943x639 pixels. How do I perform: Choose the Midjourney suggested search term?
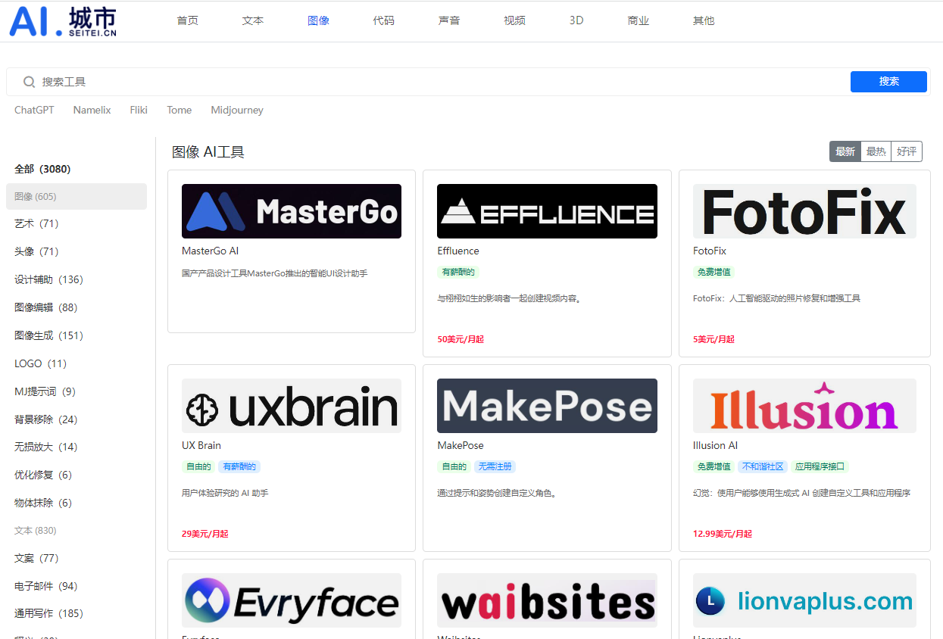click(237, 110)
